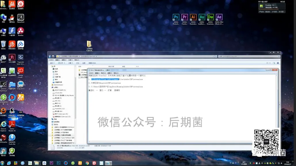
Task: Click the Windows Start orb
Action: pos(2,163)
